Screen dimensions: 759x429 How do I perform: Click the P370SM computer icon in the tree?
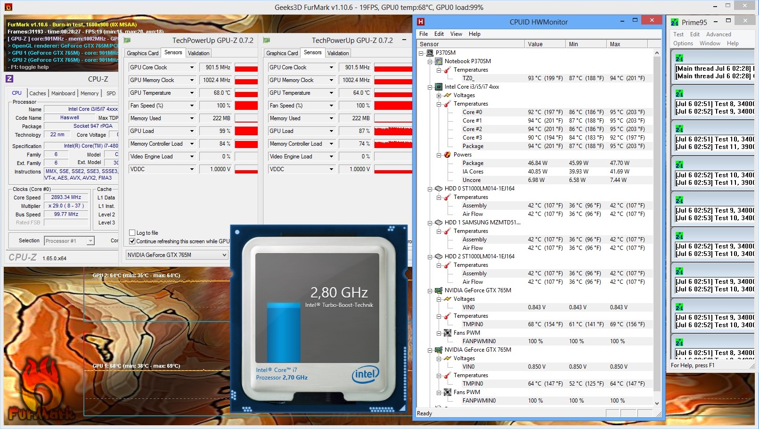coord(430,53)
